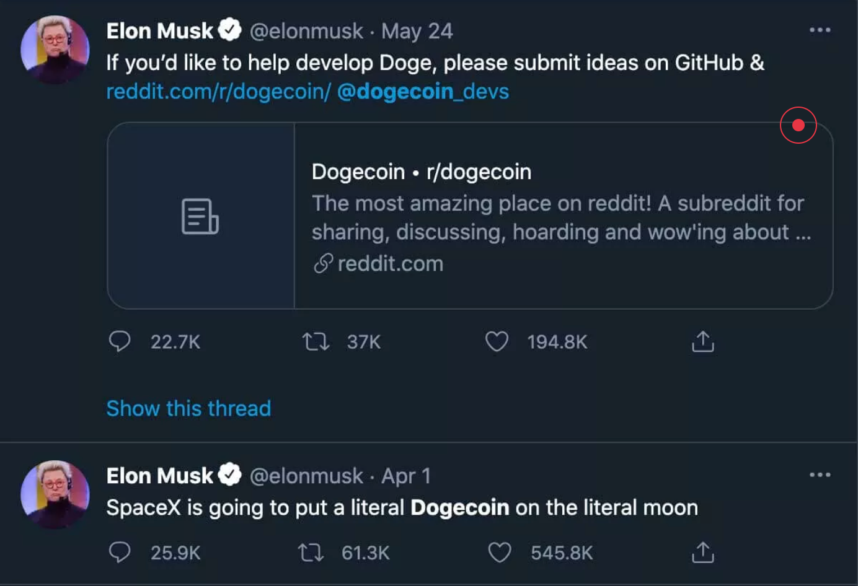This screenshot has height=586, width=858.
Task: Show this thread
Action: (188, 408)
